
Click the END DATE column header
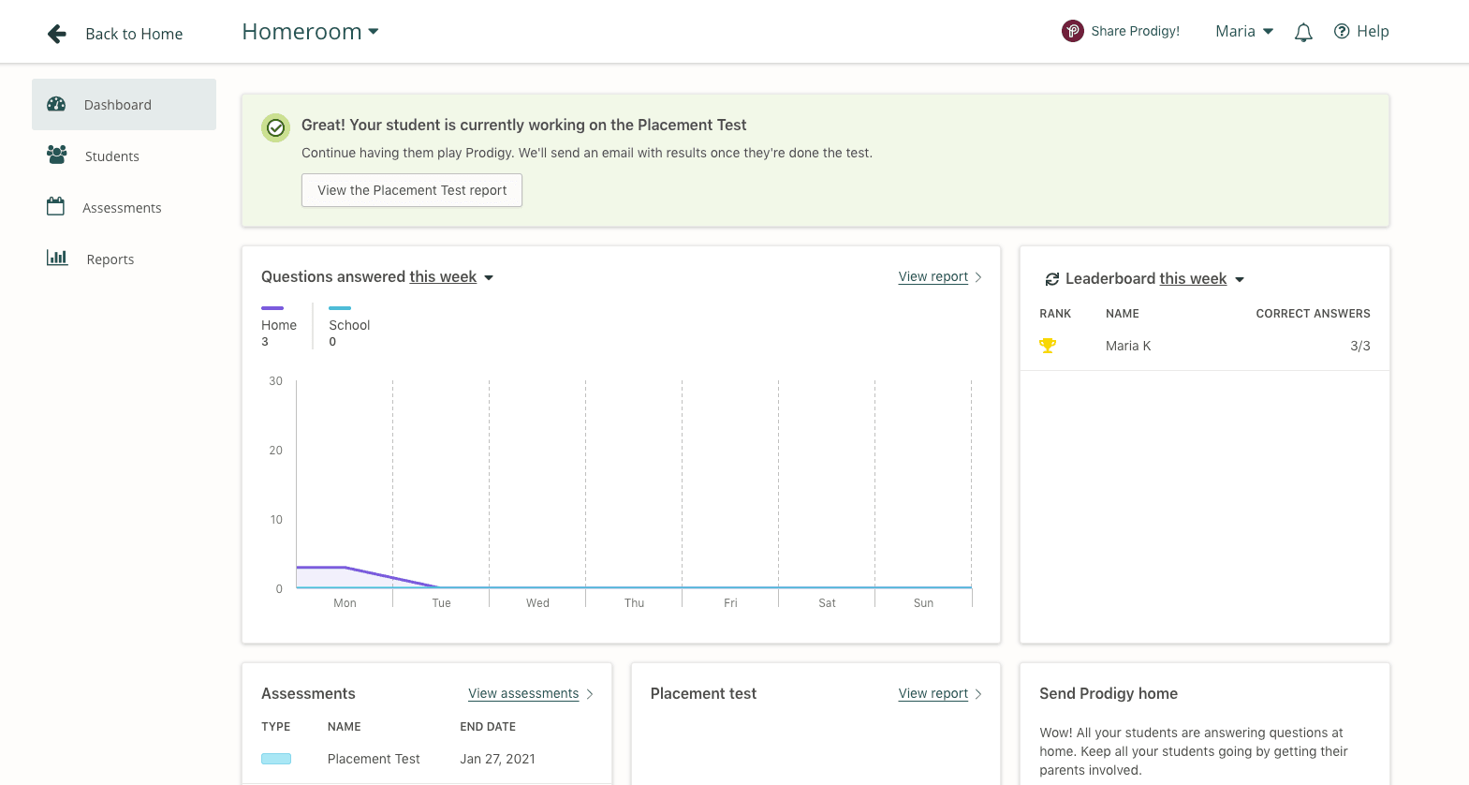pos(488,727)
